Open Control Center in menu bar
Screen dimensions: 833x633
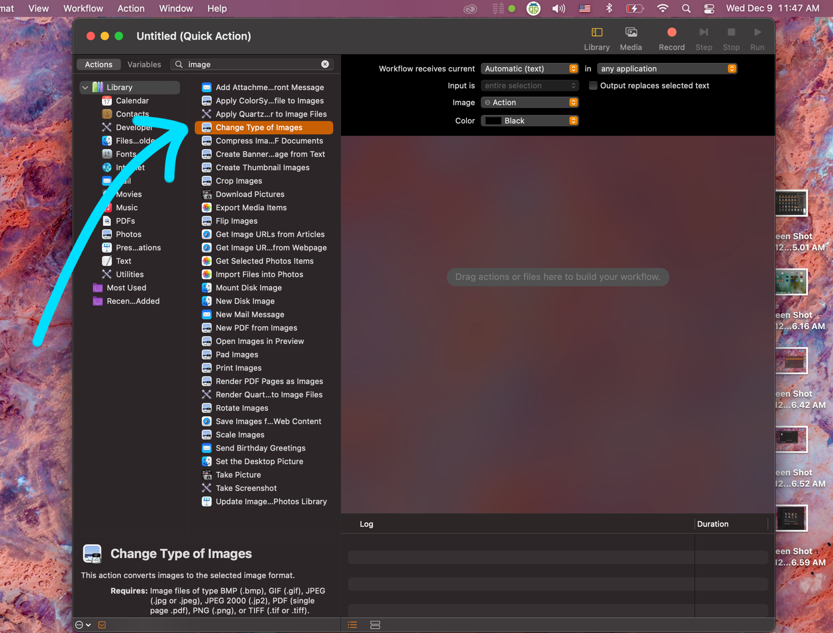click(x=709, y=8)
